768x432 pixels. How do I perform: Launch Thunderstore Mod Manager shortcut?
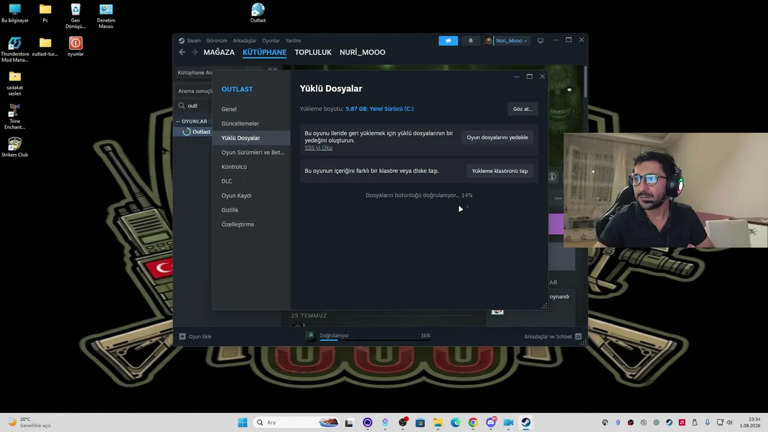click(15, 50)
